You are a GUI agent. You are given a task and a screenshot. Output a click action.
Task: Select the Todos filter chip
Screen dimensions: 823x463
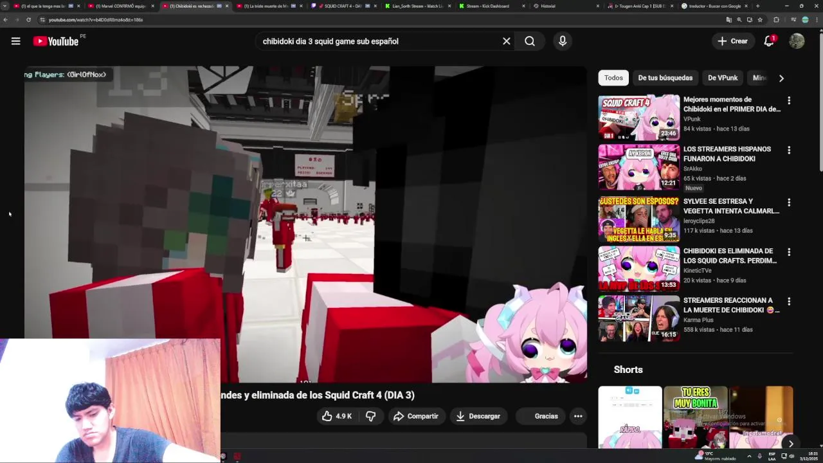(613, 78)
